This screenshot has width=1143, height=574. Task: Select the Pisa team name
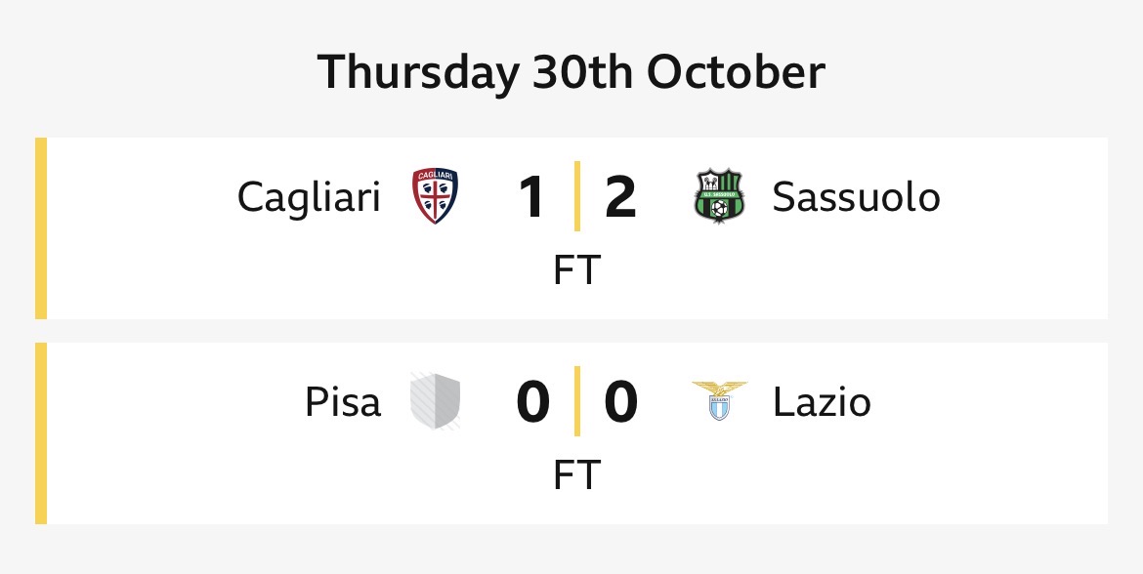[342, 402]
